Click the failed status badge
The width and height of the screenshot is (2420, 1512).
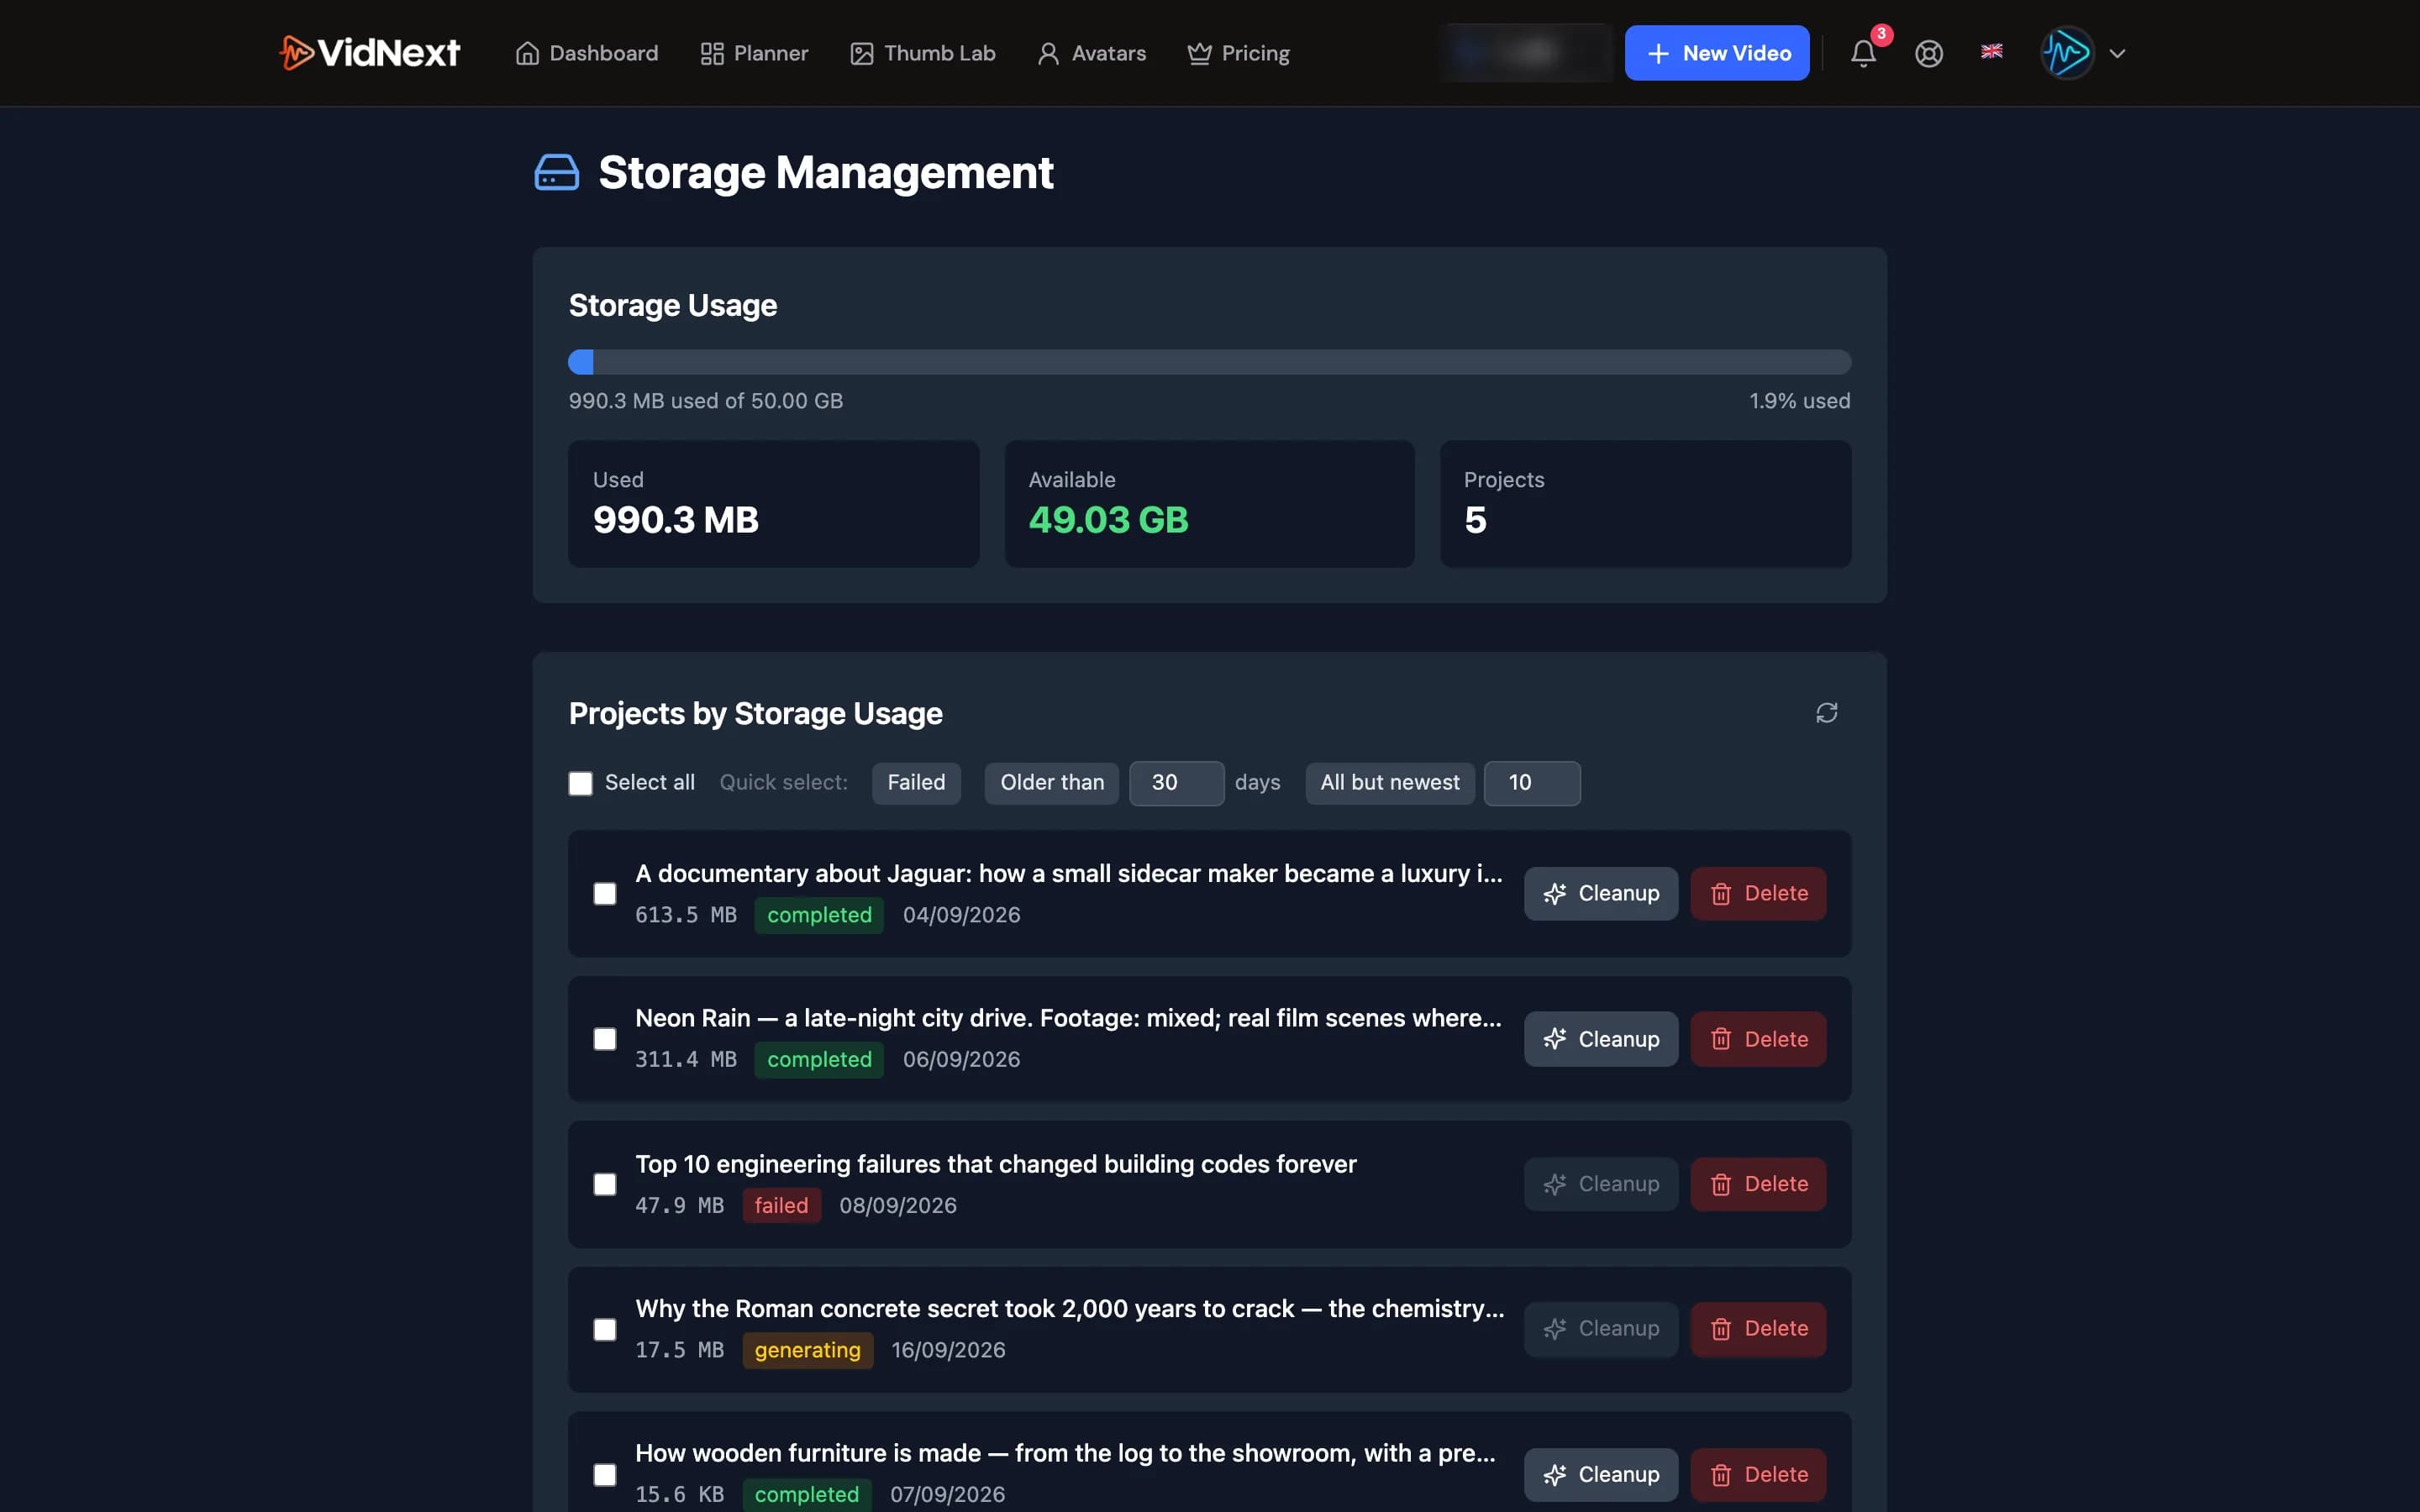(781, 1205)
